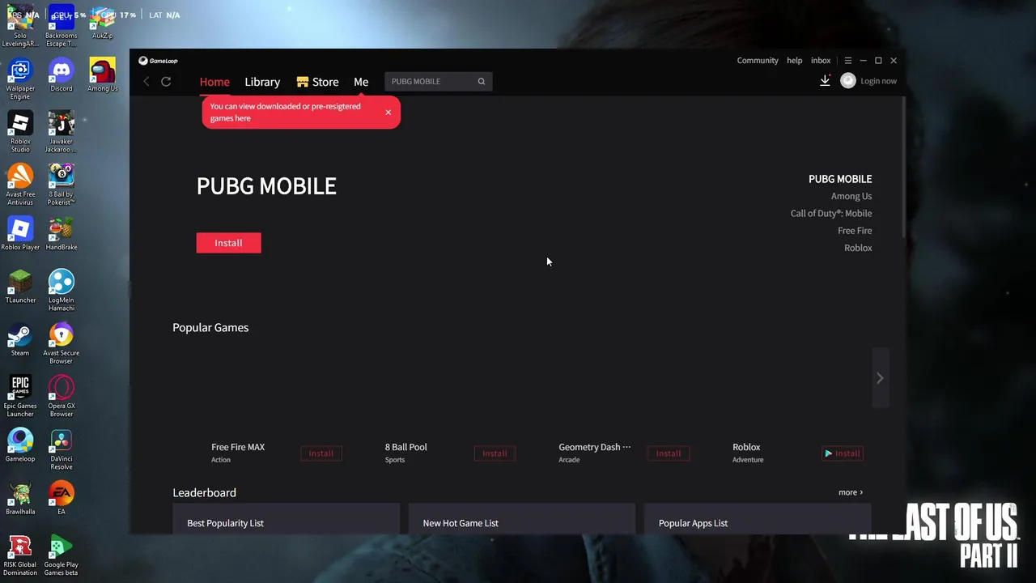1036x583 pixels.
Task: Select Steam desktop icon
Action: click(20, 340)
